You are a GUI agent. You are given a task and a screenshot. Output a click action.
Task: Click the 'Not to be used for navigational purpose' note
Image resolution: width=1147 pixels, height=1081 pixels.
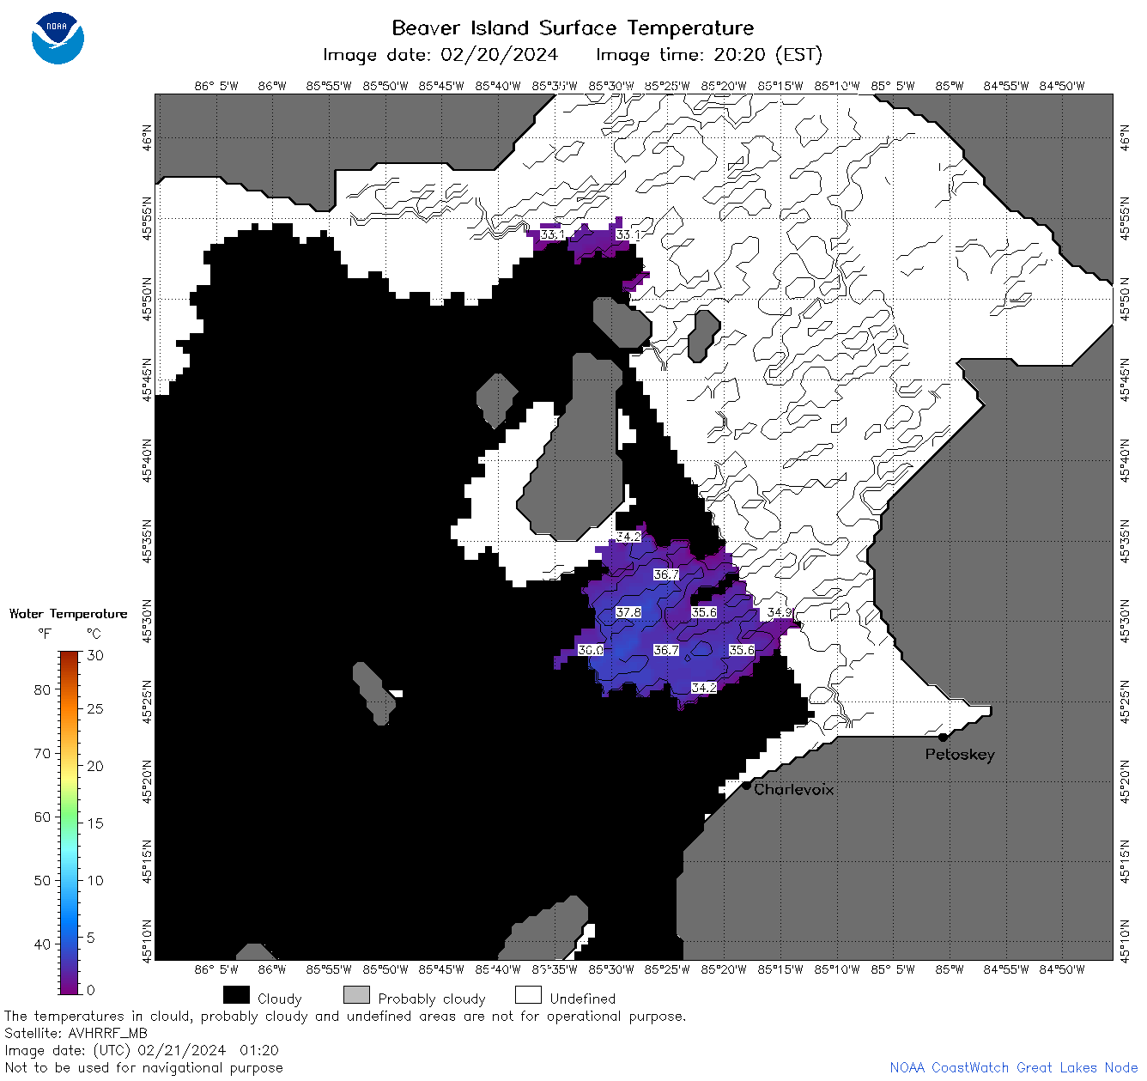143,1067
